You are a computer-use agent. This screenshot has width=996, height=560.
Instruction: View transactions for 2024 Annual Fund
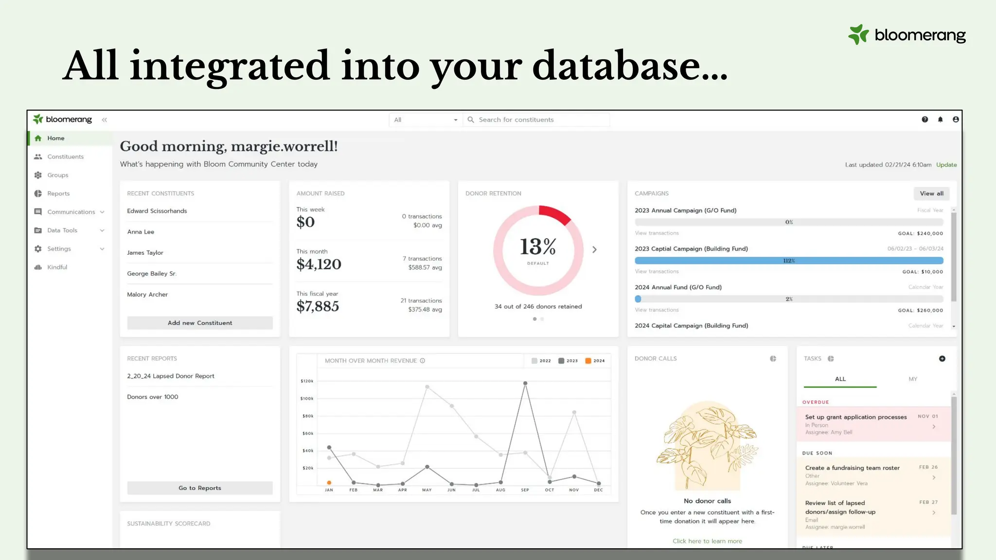[x=657, y=310]
